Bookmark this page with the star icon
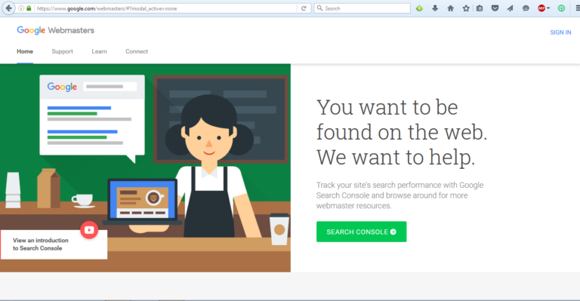 (466, 8)
